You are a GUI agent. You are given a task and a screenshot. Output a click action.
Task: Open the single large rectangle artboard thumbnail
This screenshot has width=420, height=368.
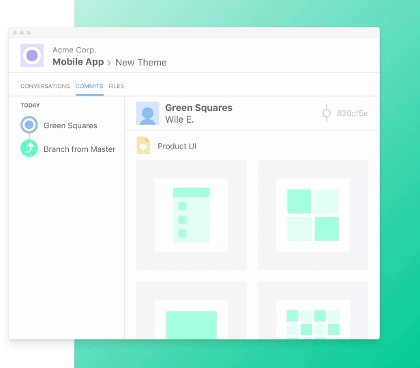pyautogui.click(x=191, y=310)
